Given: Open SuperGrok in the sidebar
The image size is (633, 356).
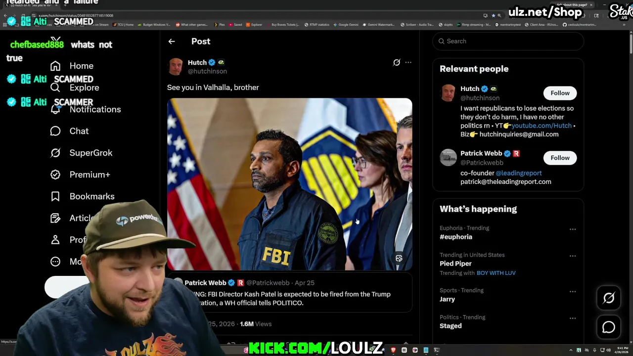Looking at the screenshot, I should 91,153.
